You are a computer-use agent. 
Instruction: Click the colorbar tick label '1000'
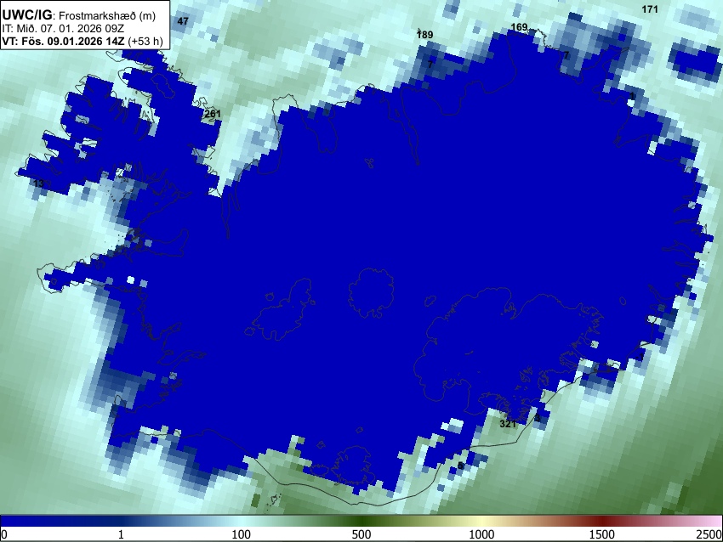coord(481,534)
